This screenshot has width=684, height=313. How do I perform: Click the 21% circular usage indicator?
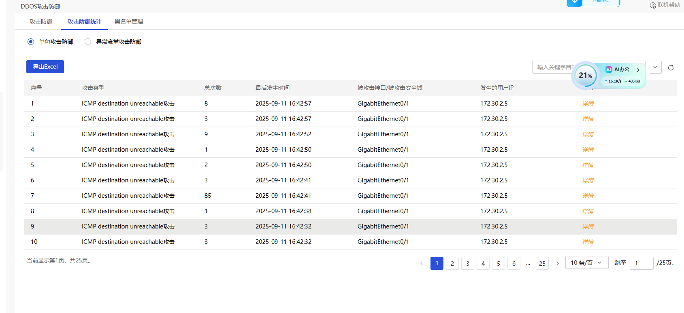pyautogui.click(x=585, y=76)
